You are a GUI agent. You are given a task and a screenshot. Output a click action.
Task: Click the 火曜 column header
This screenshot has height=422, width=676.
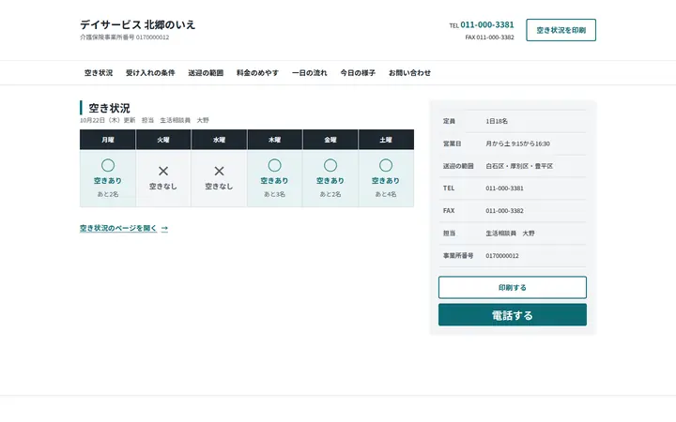[163, 140]
